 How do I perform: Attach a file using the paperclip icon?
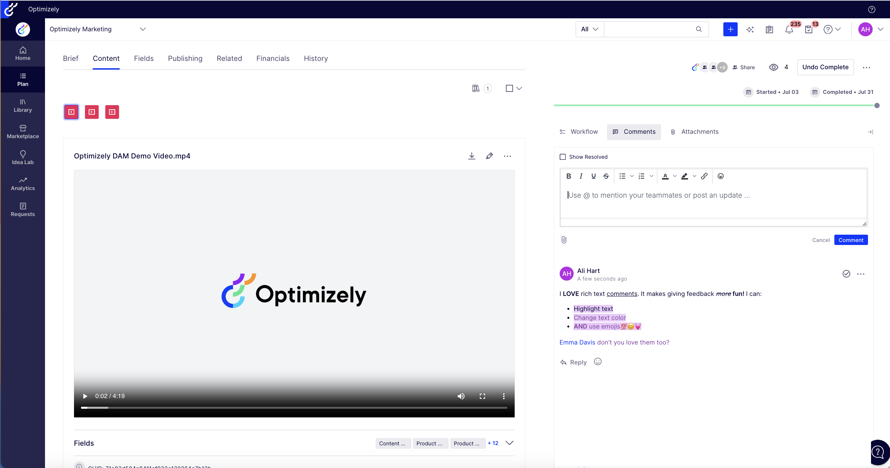(x=564, y=240)
